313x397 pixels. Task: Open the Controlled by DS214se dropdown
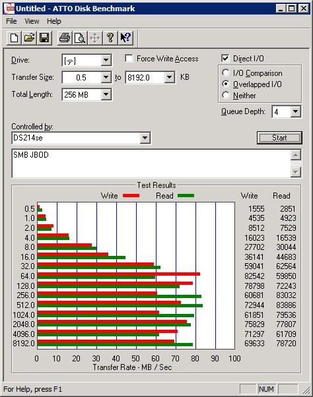pos(145,138)
